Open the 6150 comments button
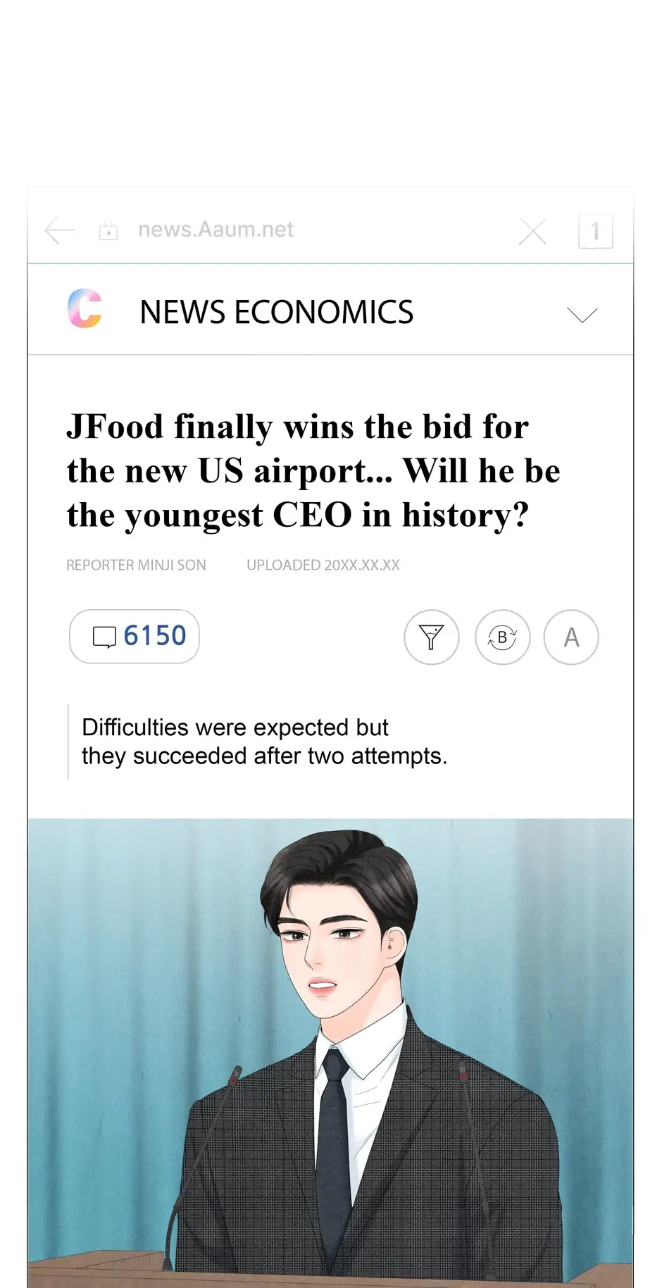The width and height of the screenshot is (662, 1288). (135, 637)
